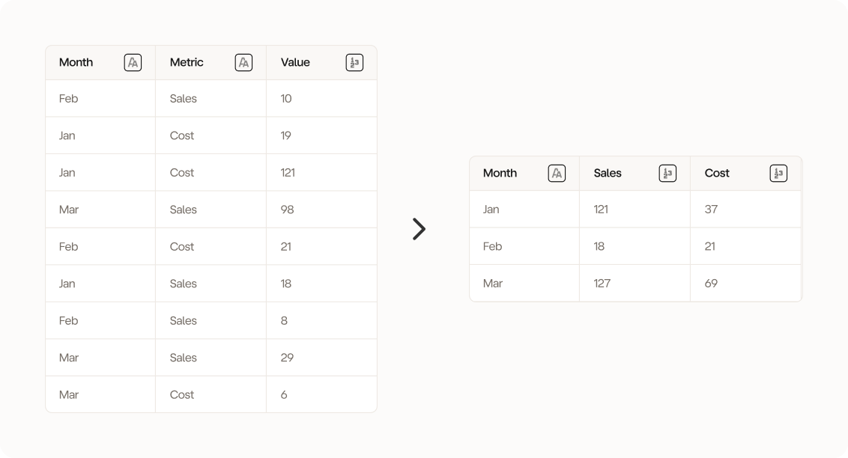Click the right arrow chevron between the tables
This screenshot has width=848, height=458.
pyautogui.click(x=419, y=229)
